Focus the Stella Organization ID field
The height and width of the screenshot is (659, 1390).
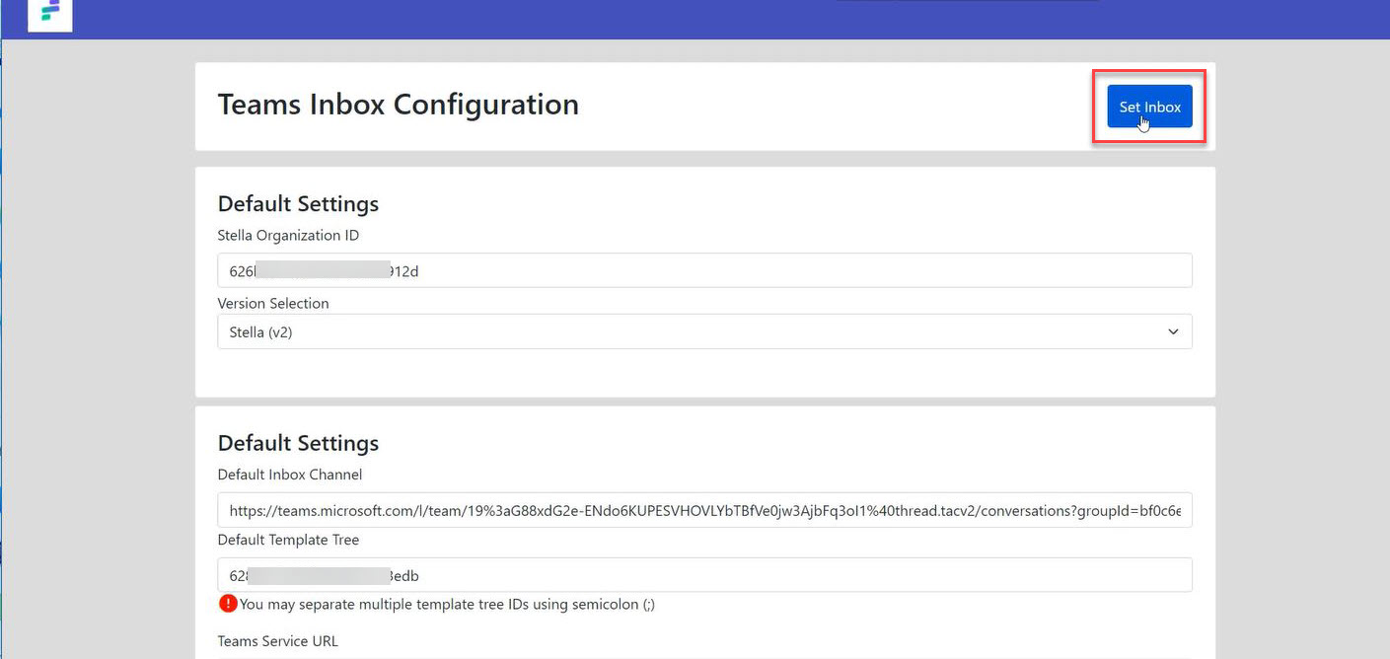click(704, 271)
